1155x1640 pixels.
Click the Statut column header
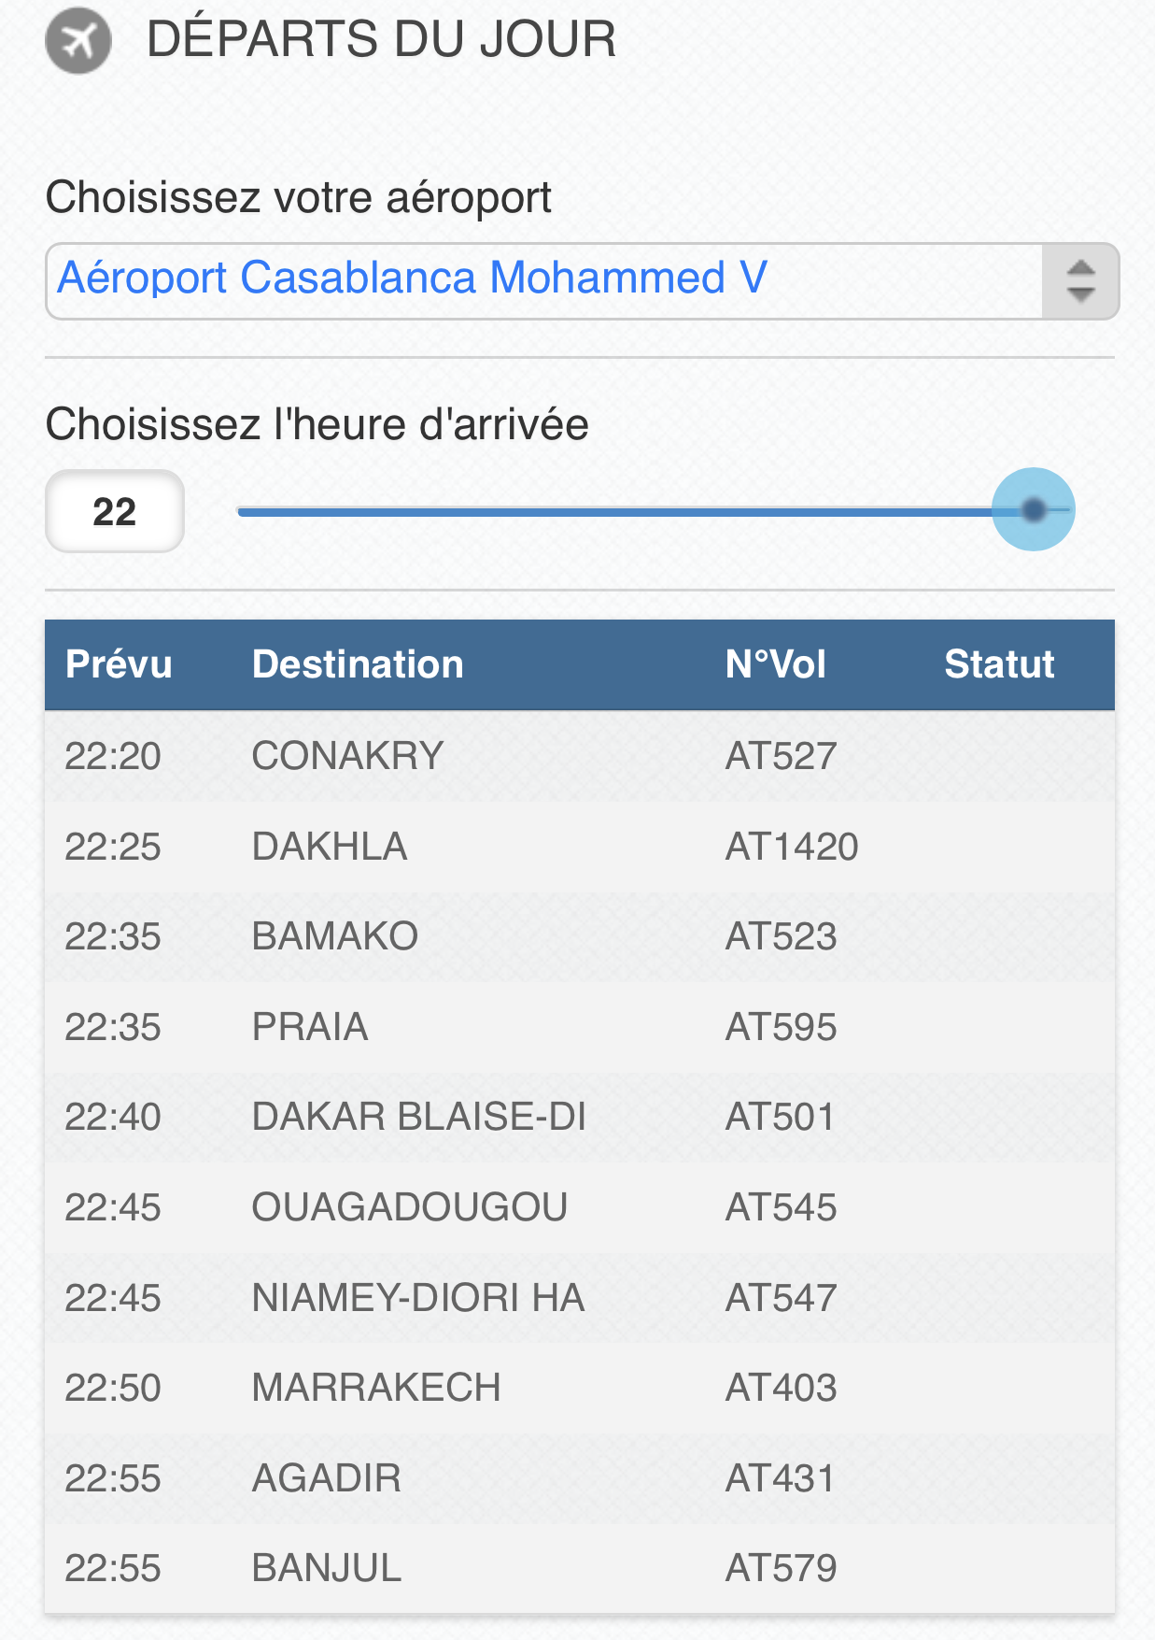999,664
